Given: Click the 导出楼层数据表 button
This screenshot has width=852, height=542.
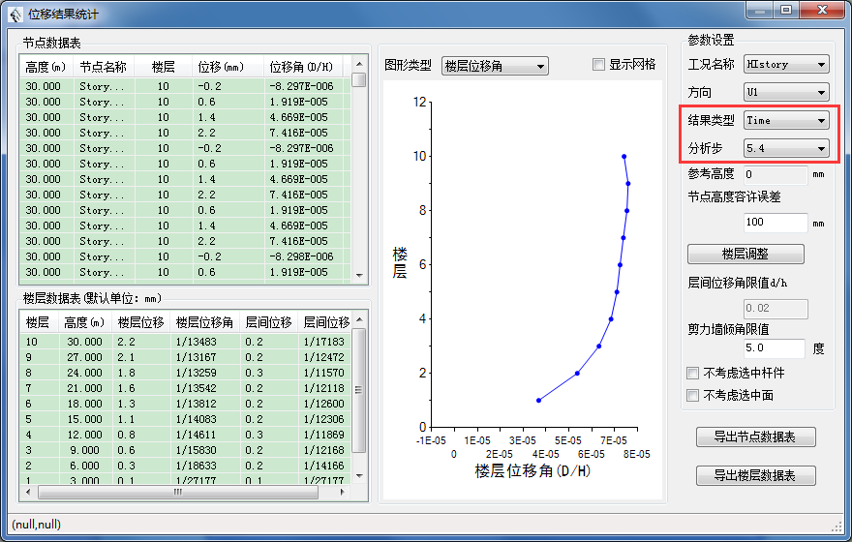Looking at the screenshot, I should coord(755,475).
